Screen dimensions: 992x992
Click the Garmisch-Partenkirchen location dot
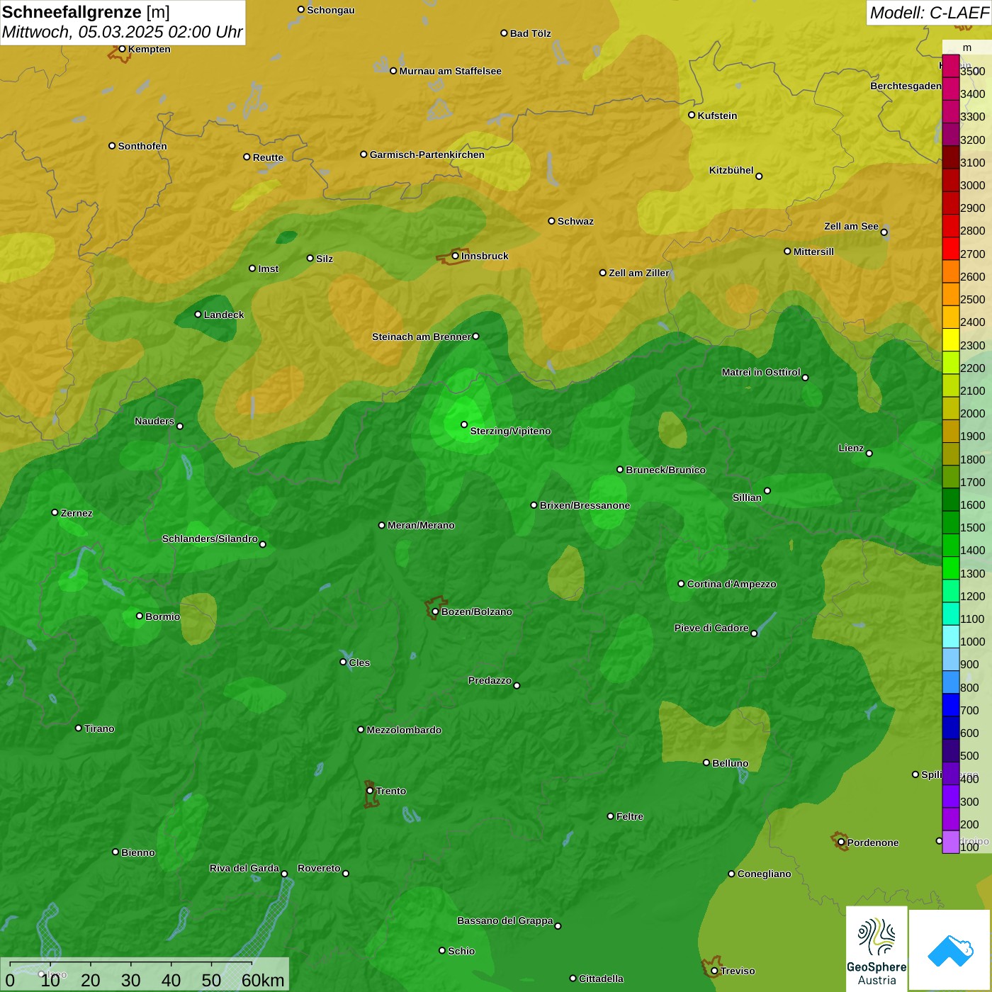tap(363, 154)
